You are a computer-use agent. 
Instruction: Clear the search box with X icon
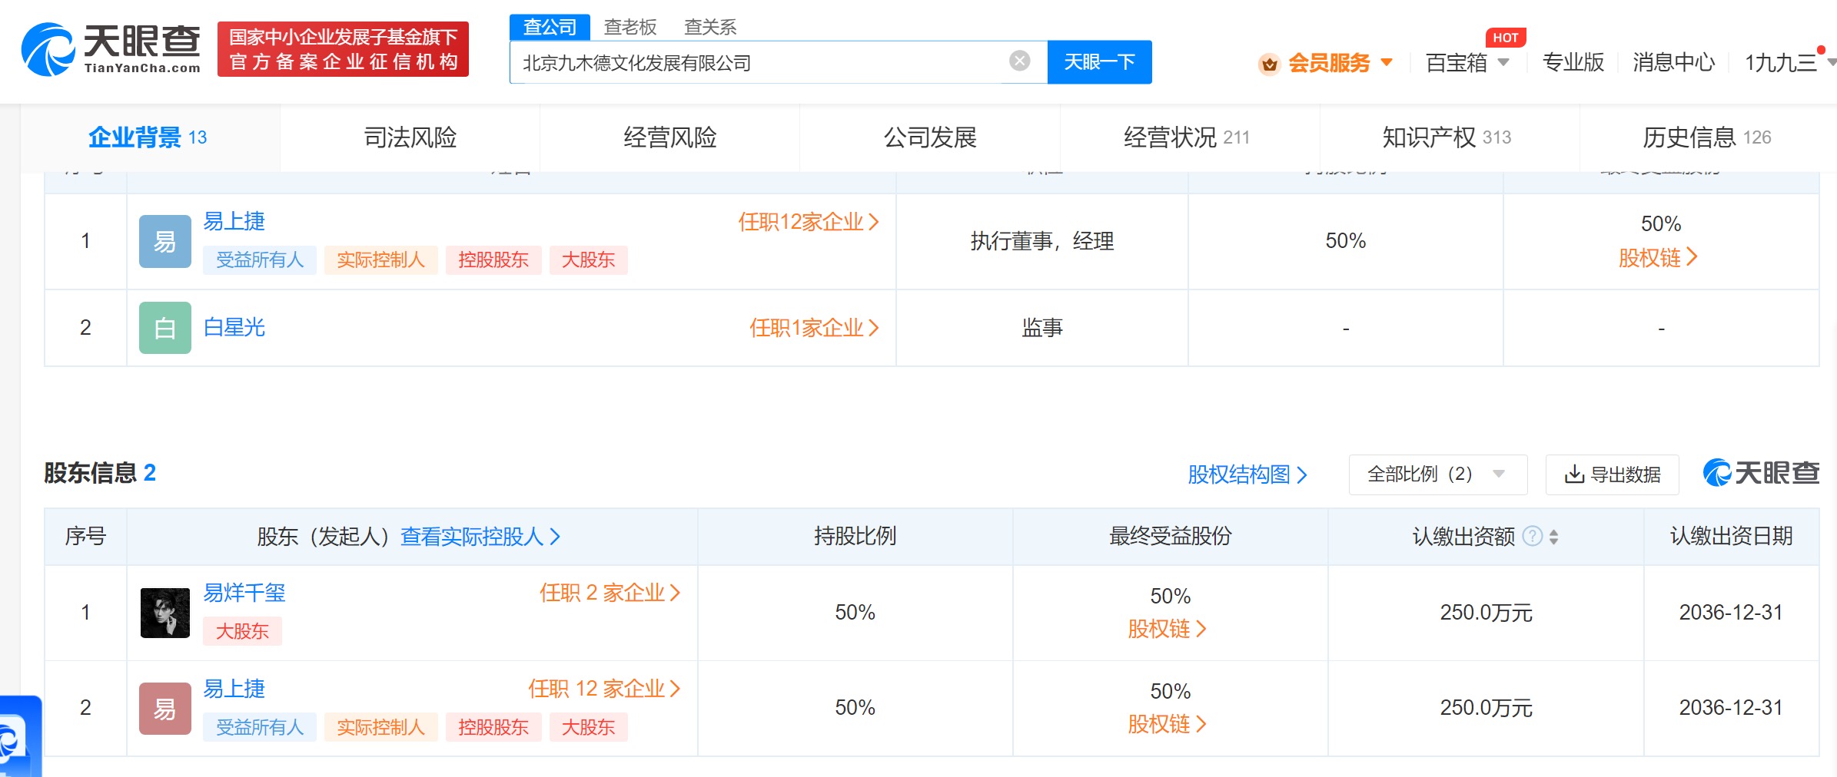pyautogui.click(x=1019, y=61)
